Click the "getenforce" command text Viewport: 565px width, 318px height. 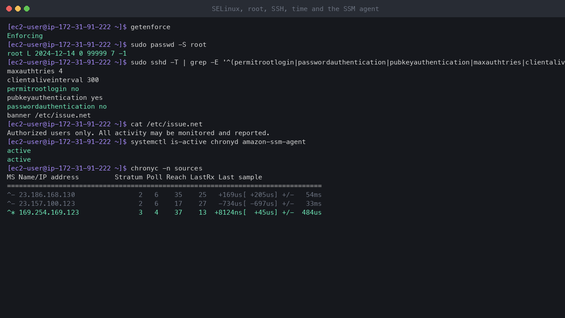(x=151, y=27)
